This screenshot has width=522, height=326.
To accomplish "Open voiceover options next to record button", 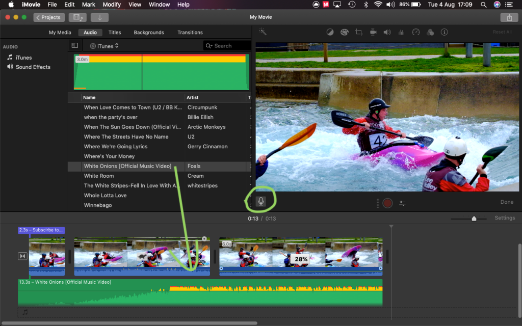I will 403,203.
